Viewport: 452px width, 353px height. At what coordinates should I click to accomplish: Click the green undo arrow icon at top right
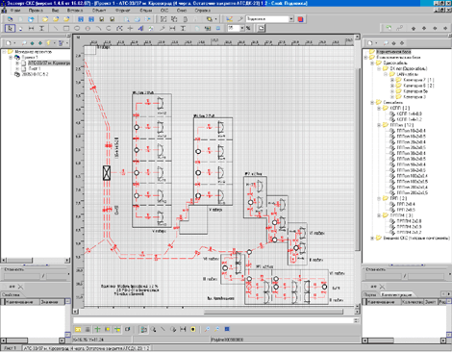click(x=389, y=28)
